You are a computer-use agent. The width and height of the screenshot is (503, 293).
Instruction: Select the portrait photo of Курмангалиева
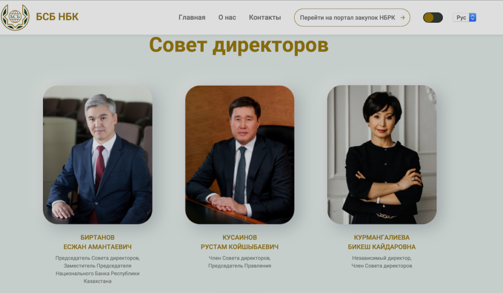[382, 154]
